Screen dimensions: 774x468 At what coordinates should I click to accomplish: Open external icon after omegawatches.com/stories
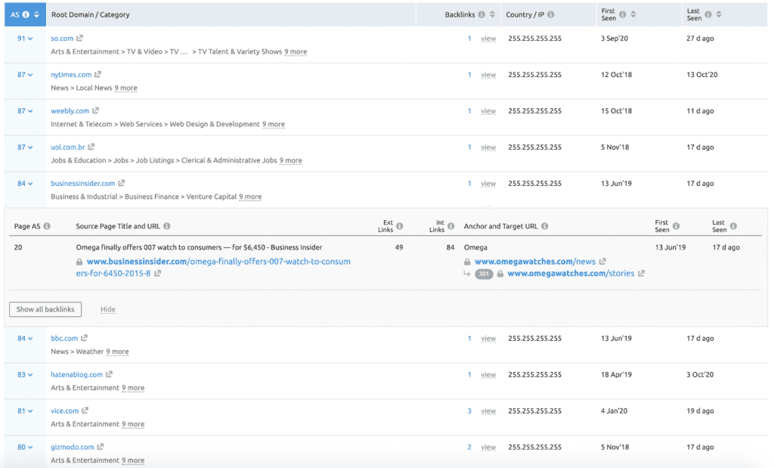[x=641, y=274]
